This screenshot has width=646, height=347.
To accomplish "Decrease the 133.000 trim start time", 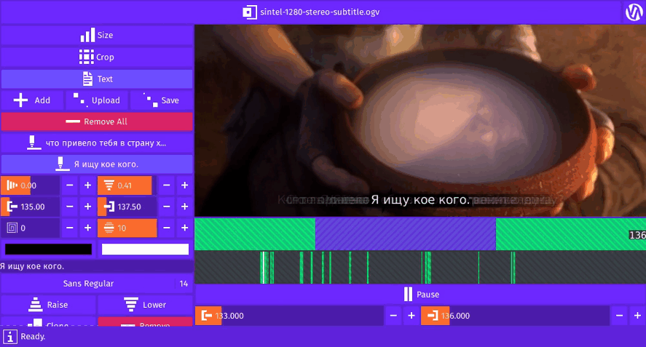I will 393,316.
